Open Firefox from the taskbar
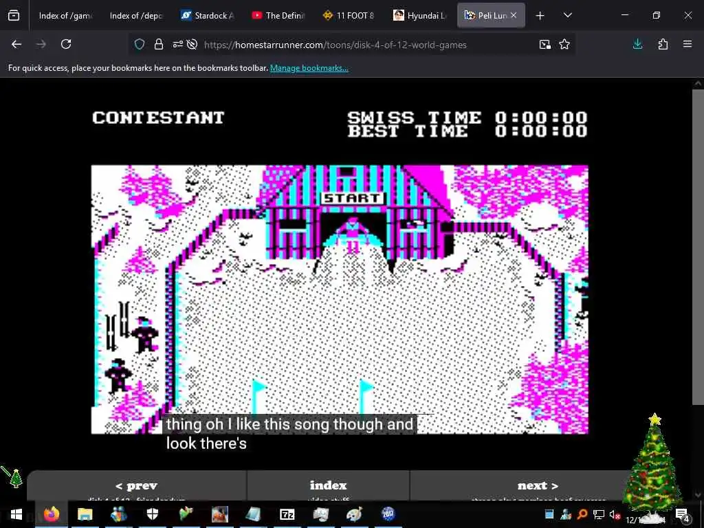The image size is (704, 528). point(52,514)
